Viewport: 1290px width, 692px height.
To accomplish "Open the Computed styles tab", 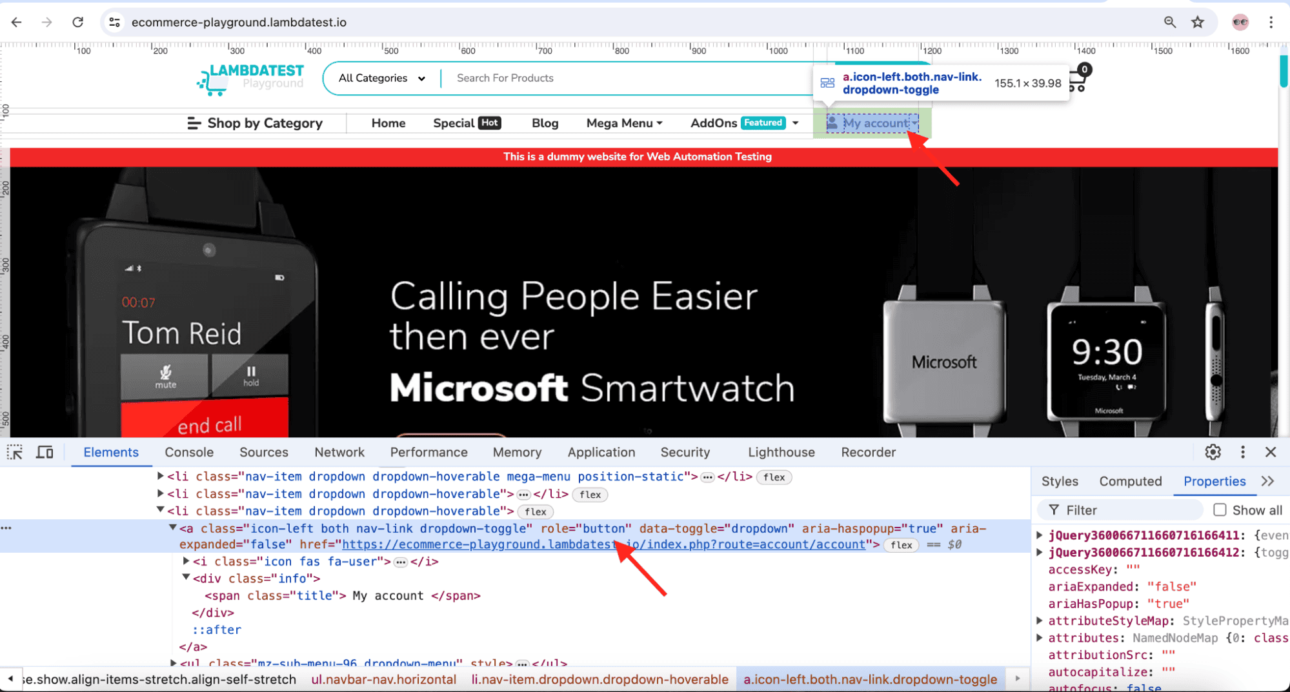I will click(x=1130, y=481).
